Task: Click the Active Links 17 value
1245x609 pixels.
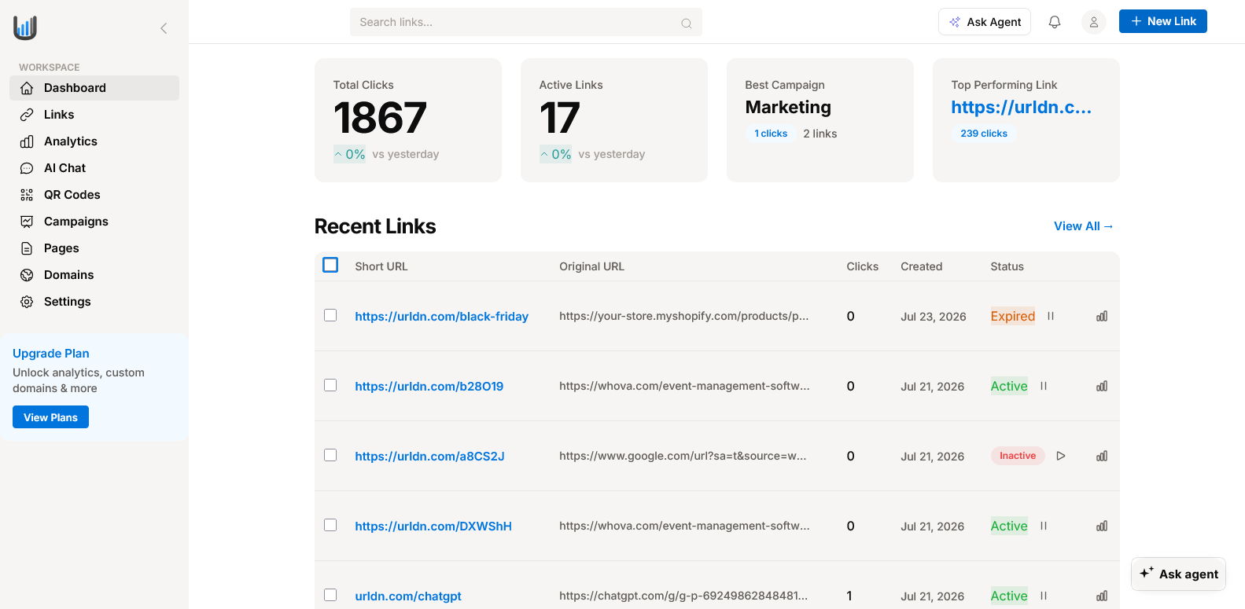Action: (x=559, y=118)
